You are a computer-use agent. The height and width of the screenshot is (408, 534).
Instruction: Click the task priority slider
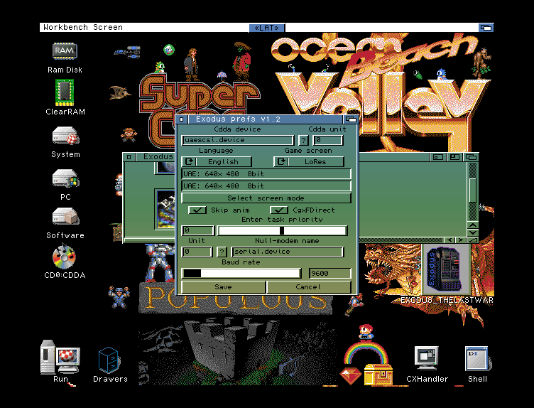click(x=283, y=231)
